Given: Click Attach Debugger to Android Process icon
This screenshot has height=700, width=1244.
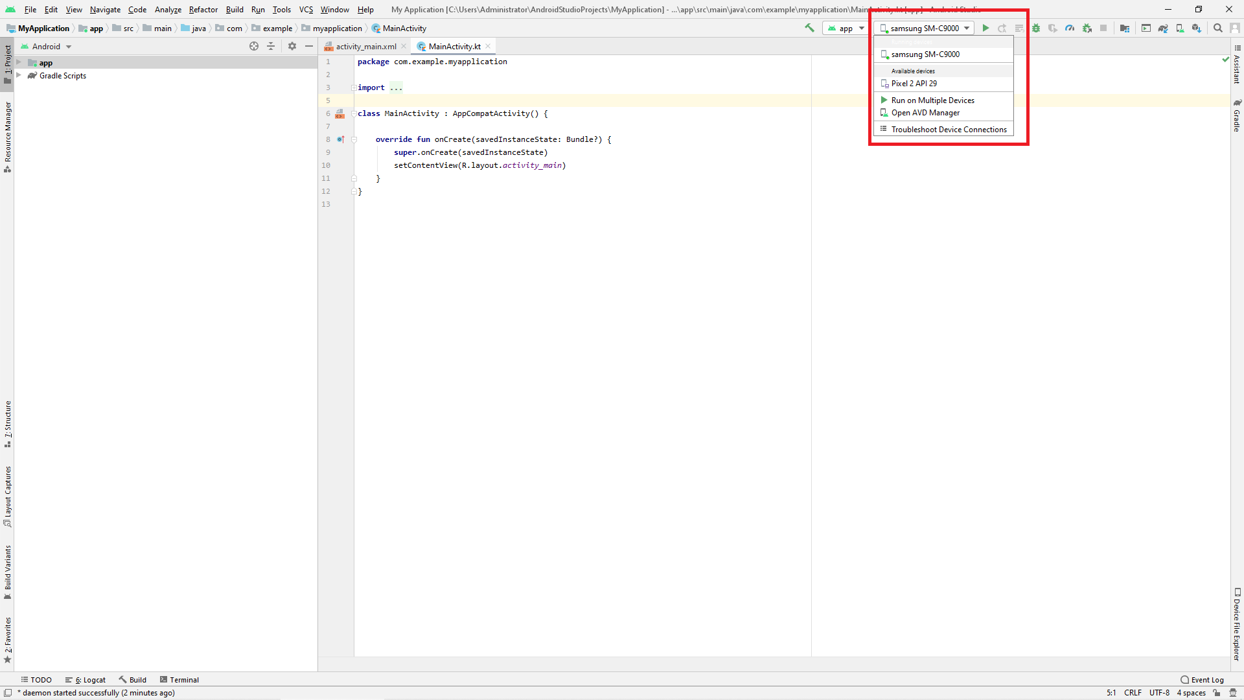Looking at the screenshot, I should click(x=1087, y=28).
